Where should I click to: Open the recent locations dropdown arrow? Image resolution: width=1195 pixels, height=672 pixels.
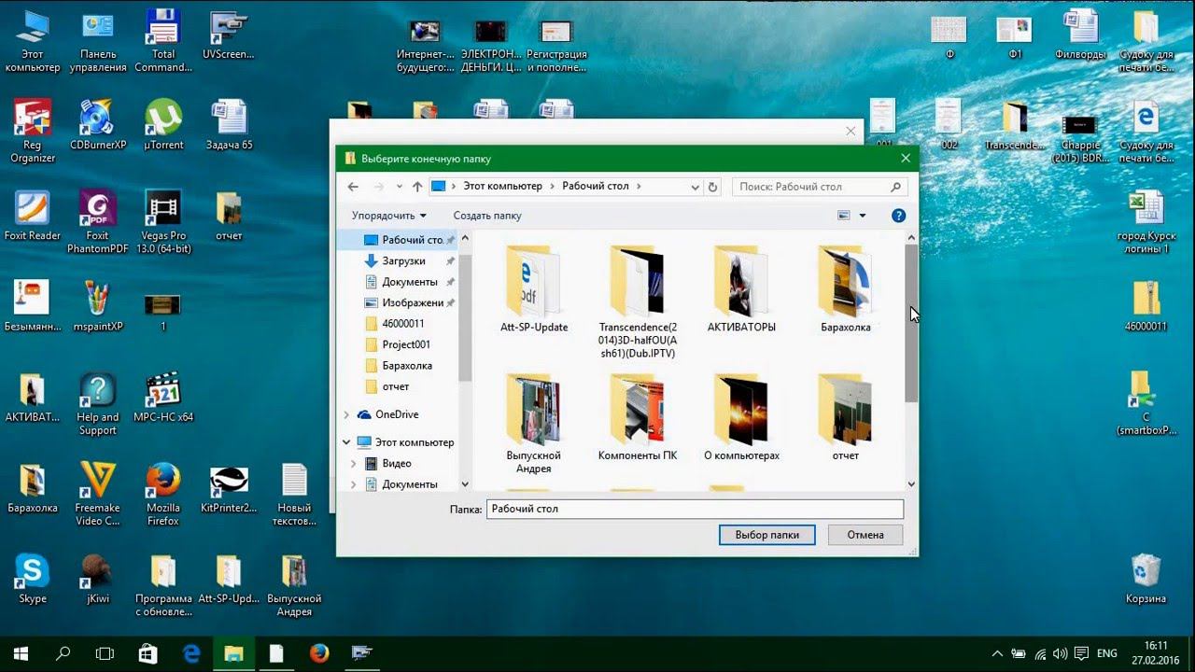(400, 187)
